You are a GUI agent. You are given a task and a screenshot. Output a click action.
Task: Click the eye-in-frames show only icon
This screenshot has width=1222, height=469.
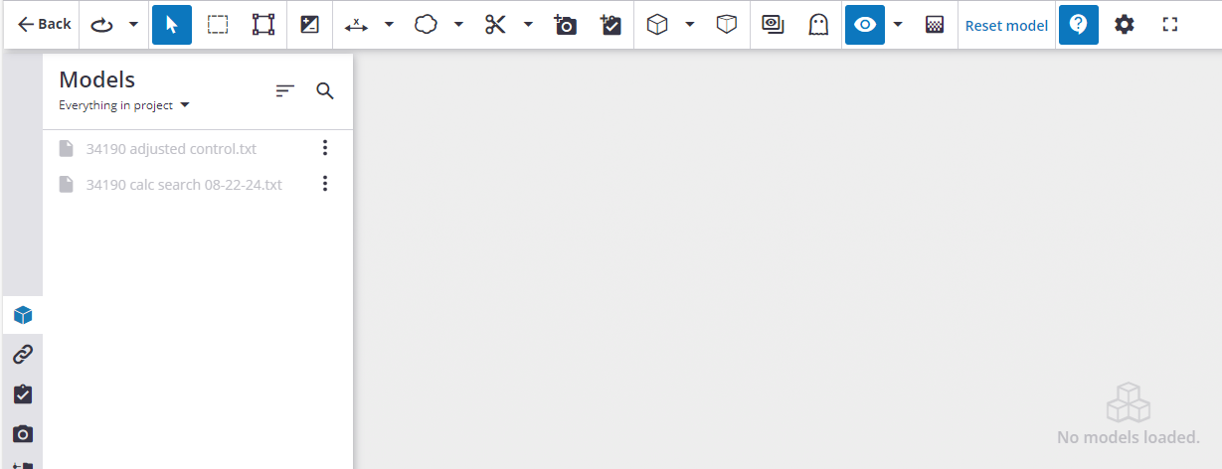[773, 25]
